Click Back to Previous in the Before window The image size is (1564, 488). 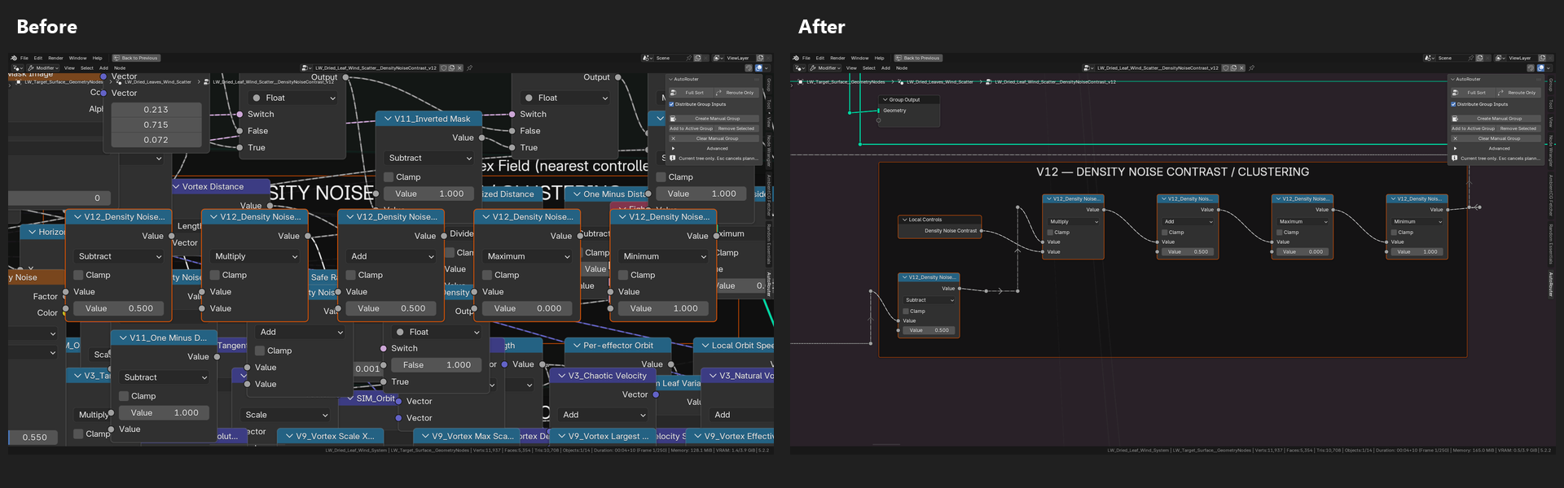pos(136,58)
